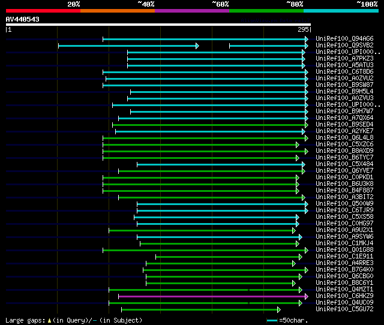Open hit UniRef100_B8C6Y1
This screenshot has width=384, height=325.
344,283
